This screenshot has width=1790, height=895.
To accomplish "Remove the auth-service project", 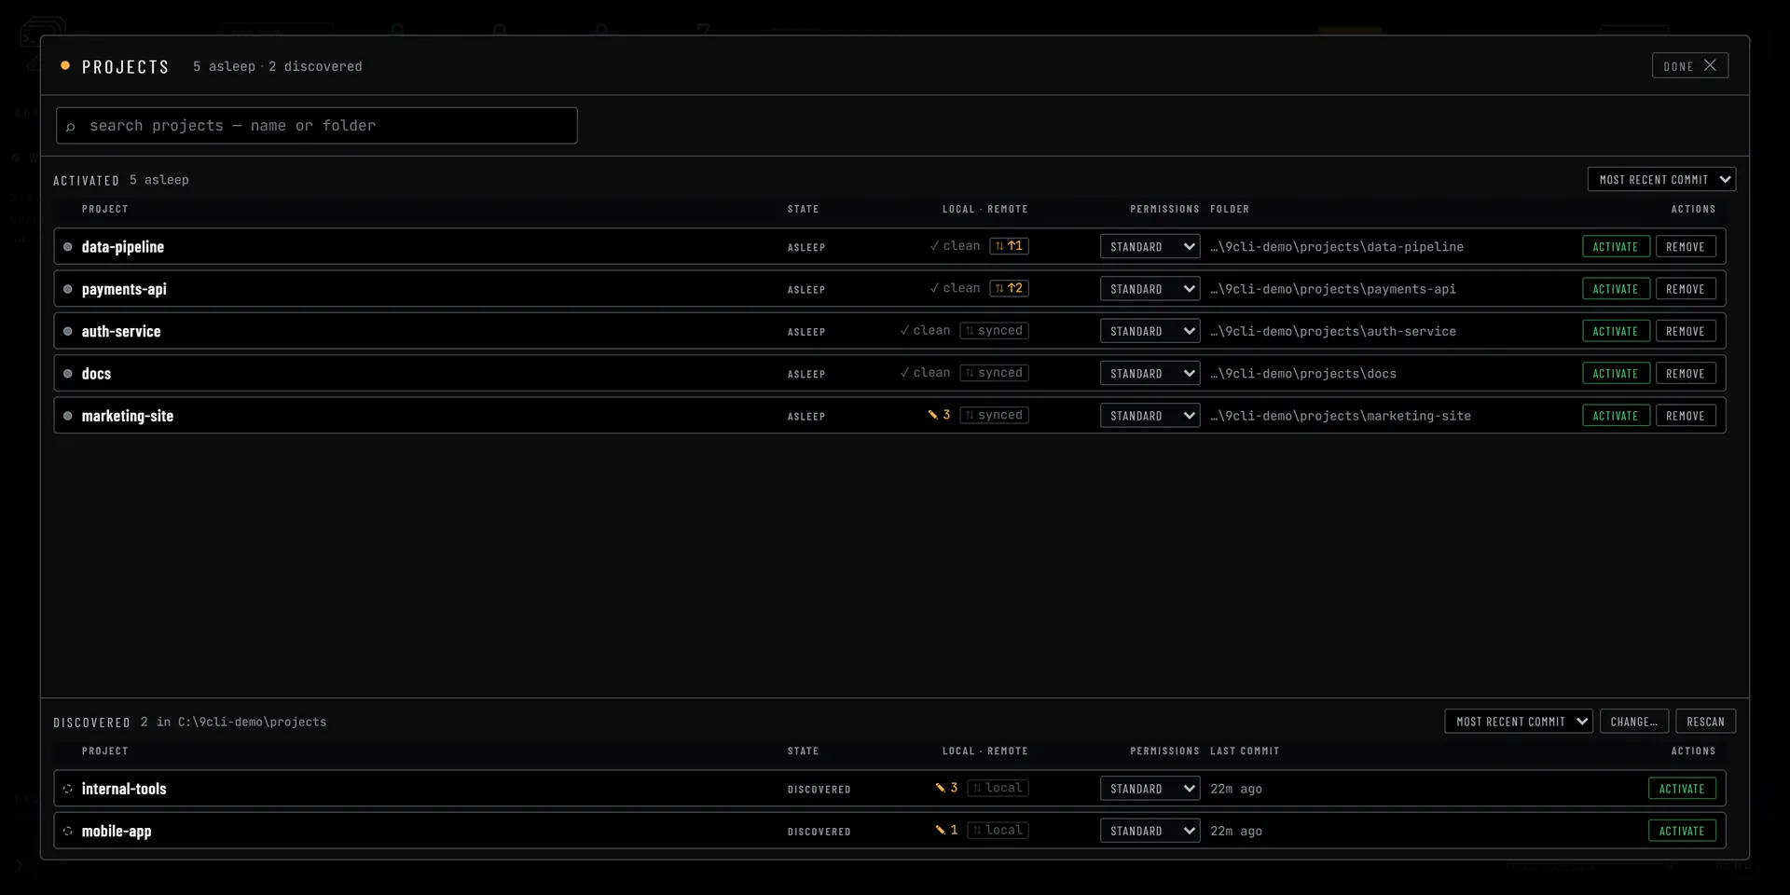I will pyautogui.click(x=1686, y=331).
